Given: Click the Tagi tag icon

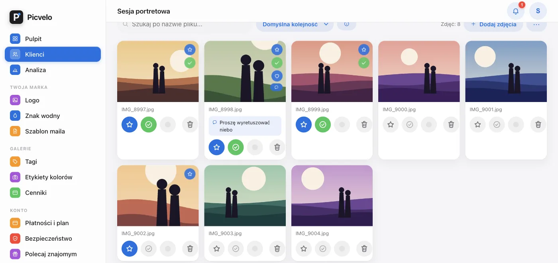Looking at the screenshot, I should [15, 162].
